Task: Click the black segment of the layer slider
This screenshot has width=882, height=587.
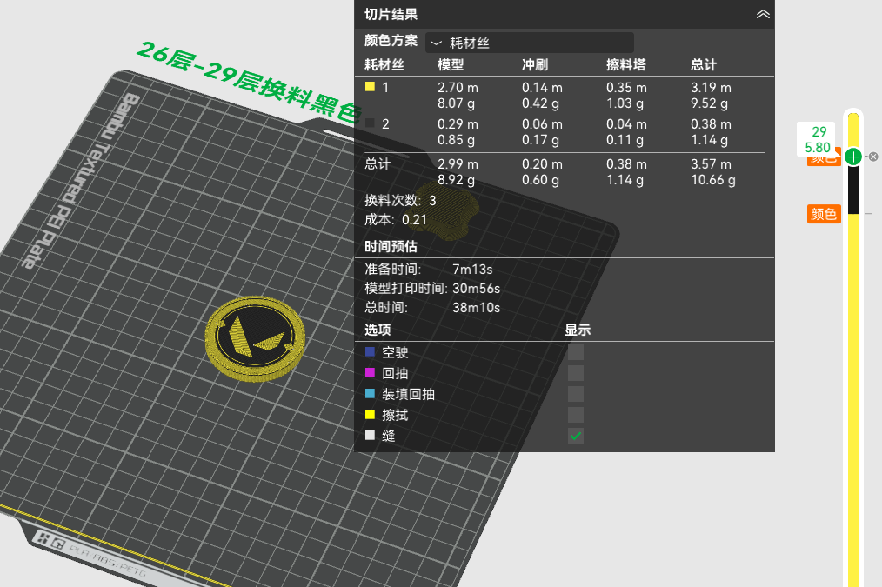Action: 853,190
